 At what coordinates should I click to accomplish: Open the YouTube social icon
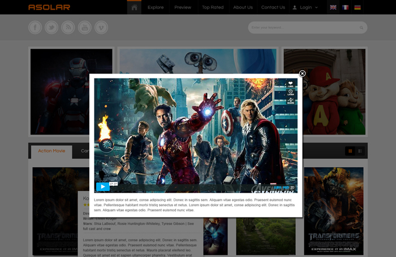(x=85, y=27)
